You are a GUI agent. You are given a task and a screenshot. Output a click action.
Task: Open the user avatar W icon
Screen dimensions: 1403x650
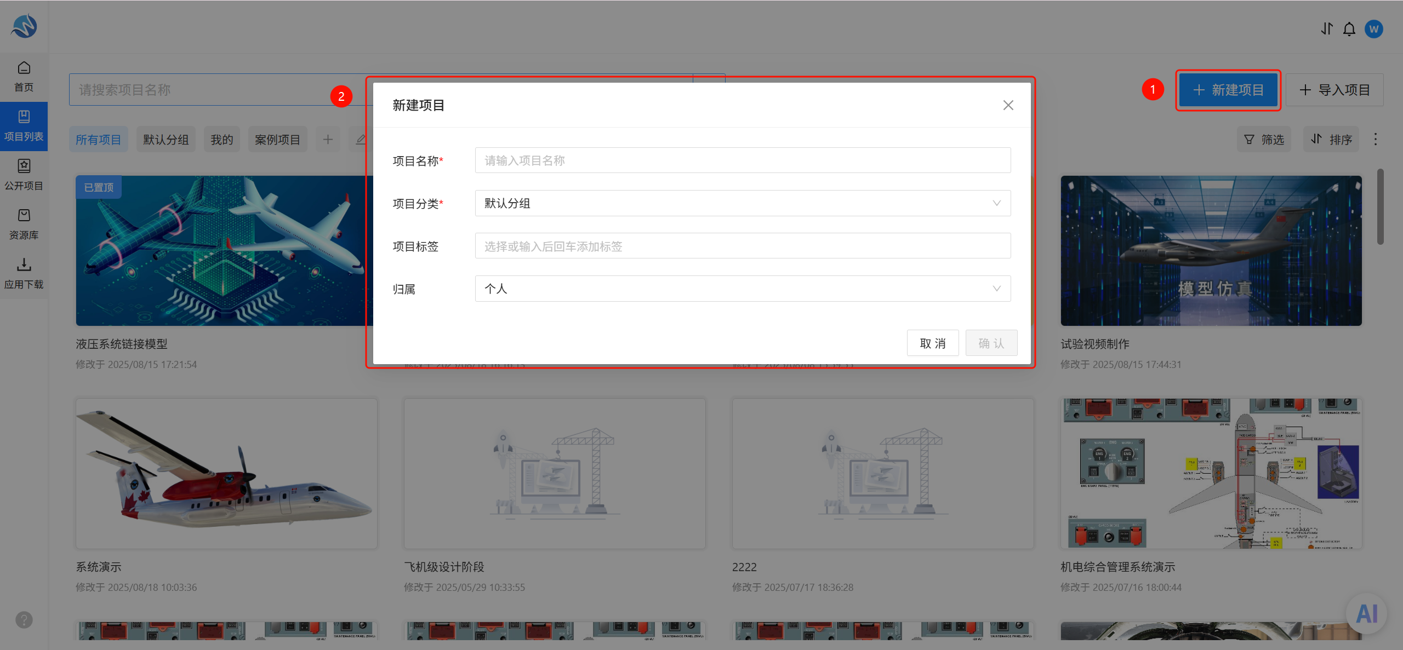(x=1374, y=29)
